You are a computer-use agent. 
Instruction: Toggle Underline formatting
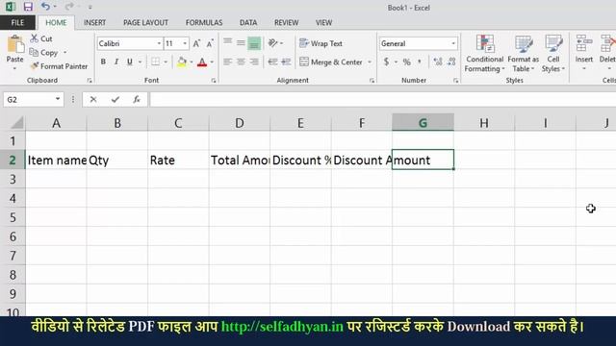[x=130, y=62]
